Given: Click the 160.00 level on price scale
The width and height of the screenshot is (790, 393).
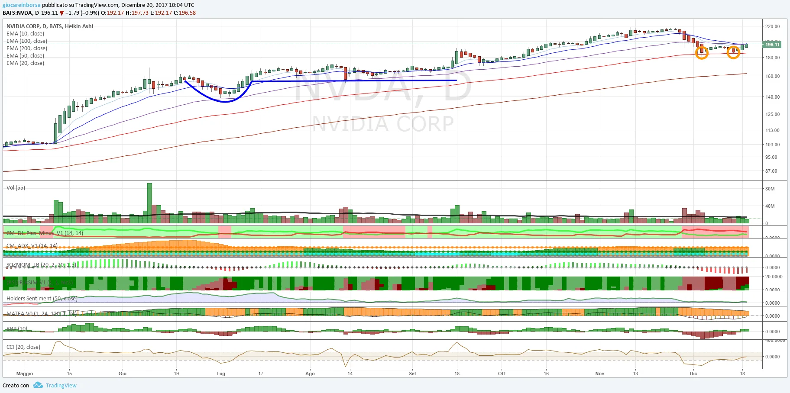Looking at the screenshot, I should click(x=772, y=76).
